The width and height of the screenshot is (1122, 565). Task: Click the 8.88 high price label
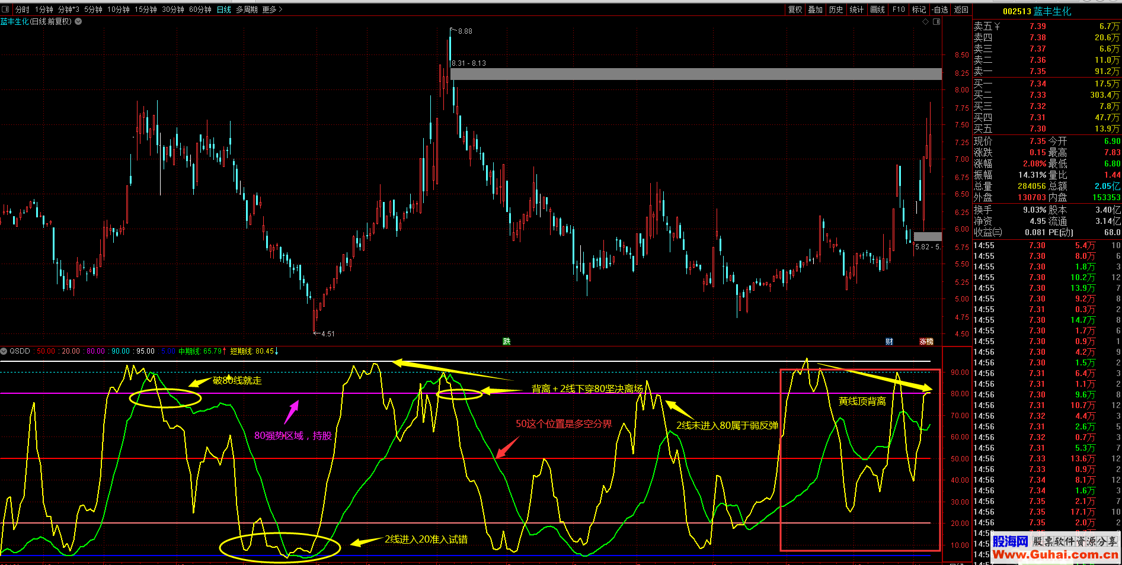[465, 31]
